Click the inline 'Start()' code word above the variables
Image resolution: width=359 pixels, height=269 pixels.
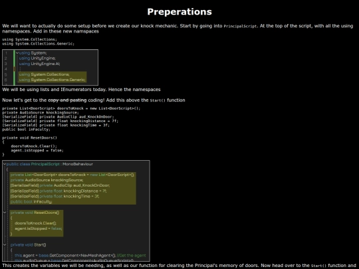point(158,100)
